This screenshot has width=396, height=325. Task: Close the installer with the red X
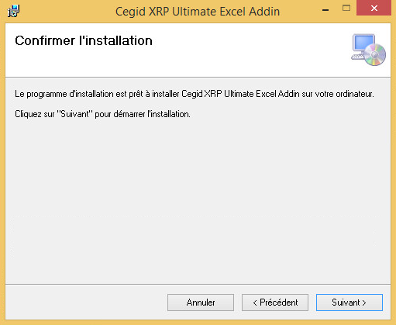click(374, 8)
